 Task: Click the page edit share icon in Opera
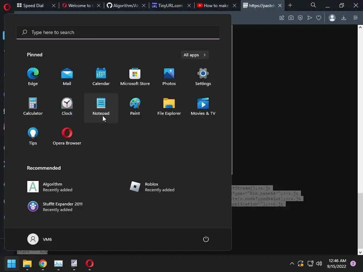(282, 18)
